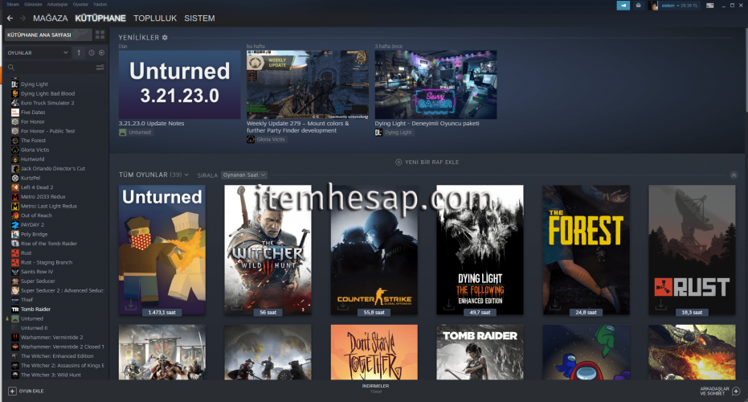Select The Forest game cover thumbnail
Viewport: 748px width, 402px height.
[585, 249]
